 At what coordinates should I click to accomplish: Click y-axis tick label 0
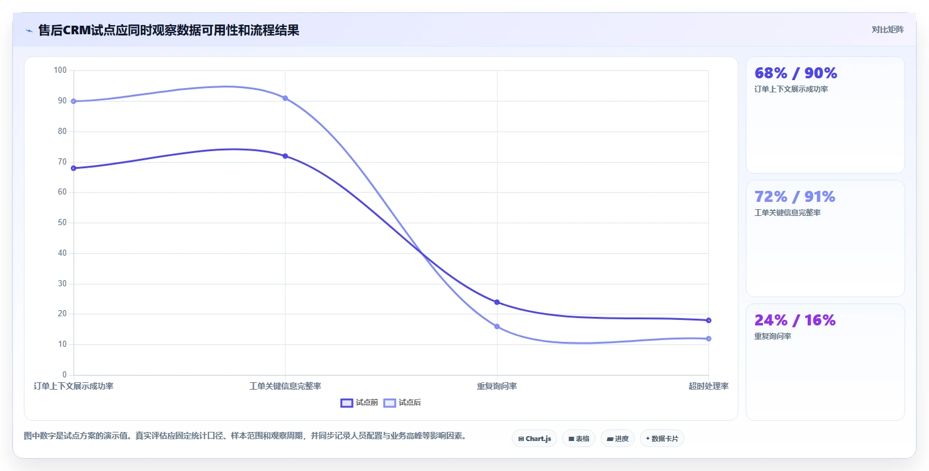point(64,375)
